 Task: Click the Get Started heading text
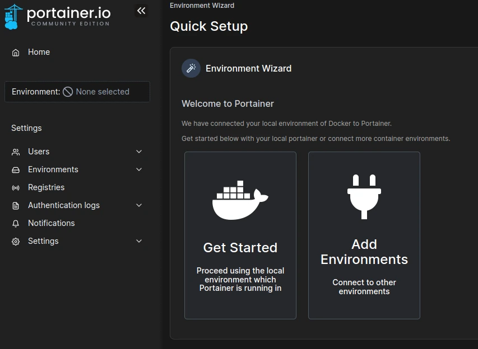click(240, 248)
